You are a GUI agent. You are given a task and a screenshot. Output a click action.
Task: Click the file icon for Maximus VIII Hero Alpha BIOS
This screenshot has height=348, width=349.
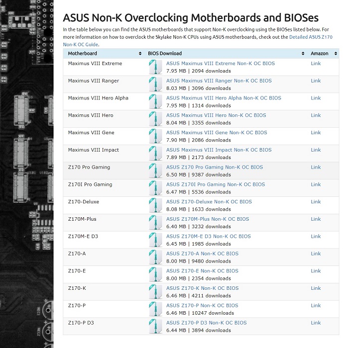point(155,101)
